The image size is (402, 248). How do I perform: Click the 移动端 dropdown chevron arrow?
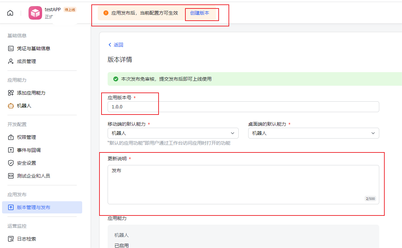tap(233, 133)
